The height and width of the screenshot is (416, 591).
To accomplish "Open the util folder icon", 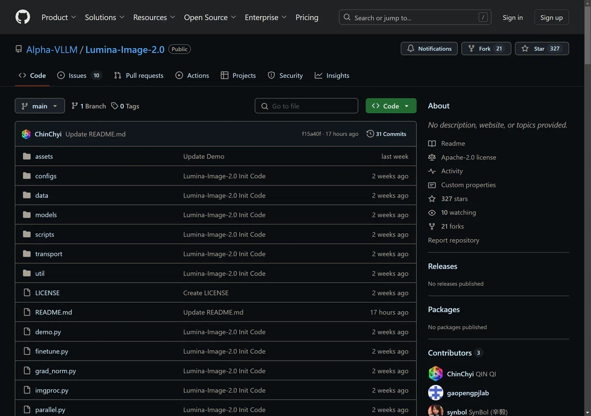I will (27, 273).
